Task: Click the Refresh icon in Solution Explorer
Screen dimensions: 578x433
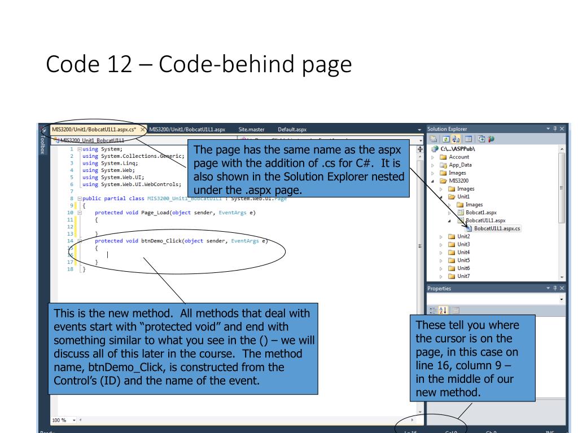Action: click(446, 139)
